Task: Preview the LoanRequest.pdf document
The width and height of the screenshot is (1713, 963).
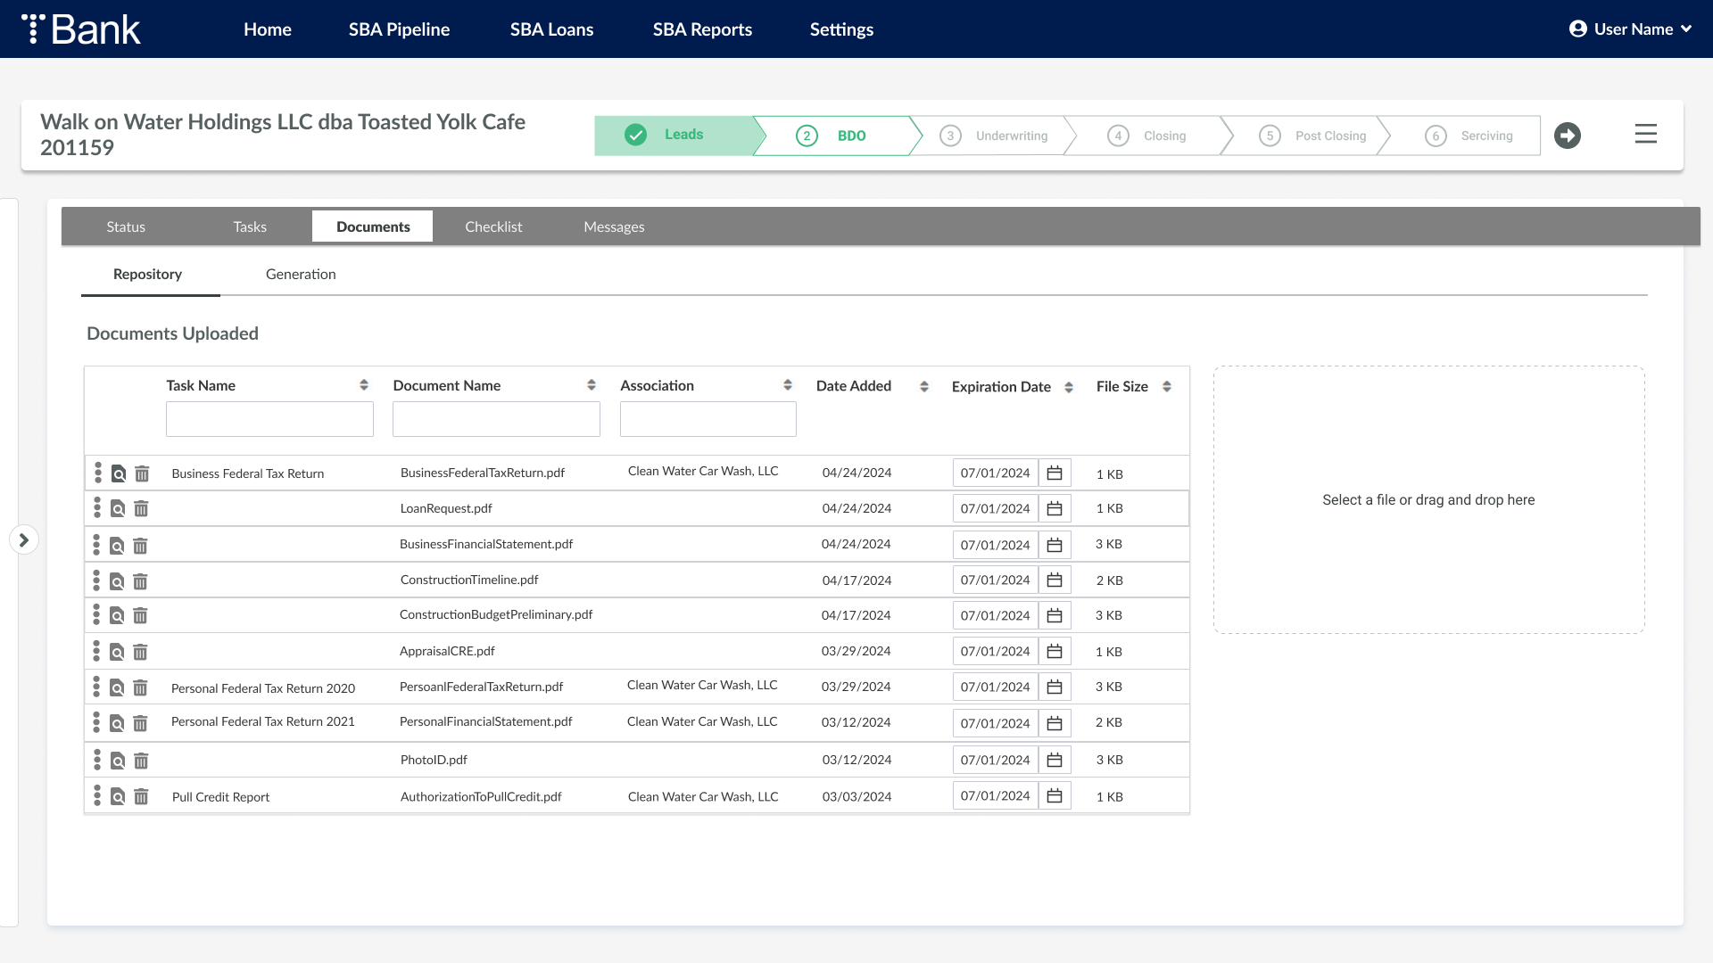Action: pos(118,509)
